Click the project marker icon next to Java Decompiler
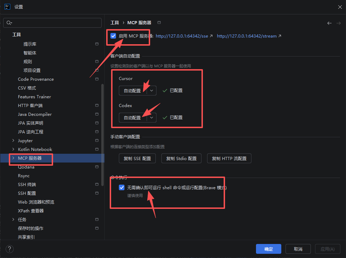Image resolution: width=346 pixels, height=258 pixels. click(x=97, y=114)
